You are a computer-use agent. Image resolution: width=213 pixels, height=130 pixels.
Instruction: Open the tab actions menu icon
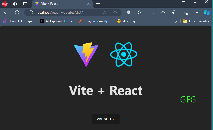(25, 4)
